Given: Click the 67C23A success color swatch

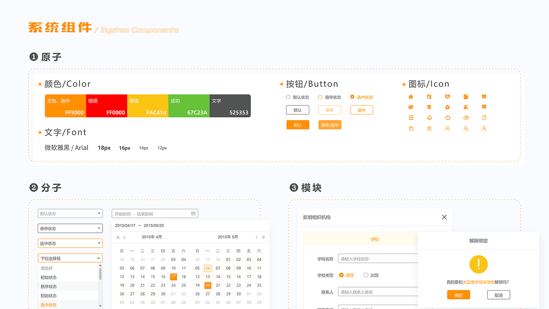Looking at the screenshot, I should click(189, 106).
